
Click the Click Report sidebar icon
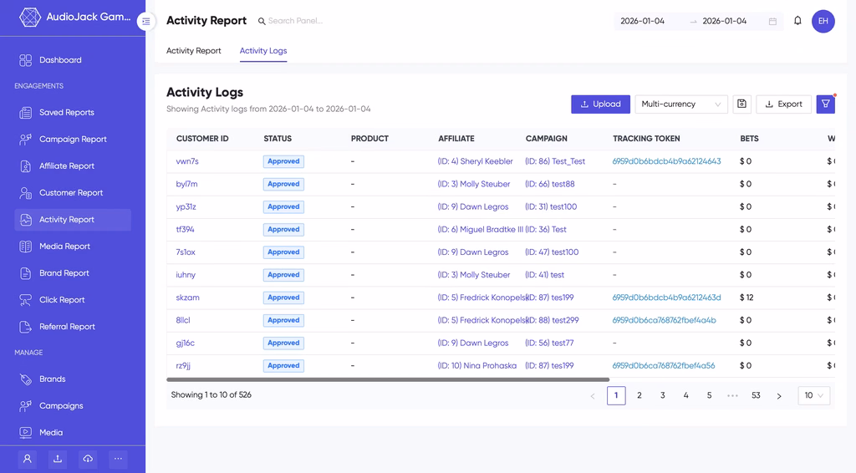pyautogui.click(x=26, y=299)
